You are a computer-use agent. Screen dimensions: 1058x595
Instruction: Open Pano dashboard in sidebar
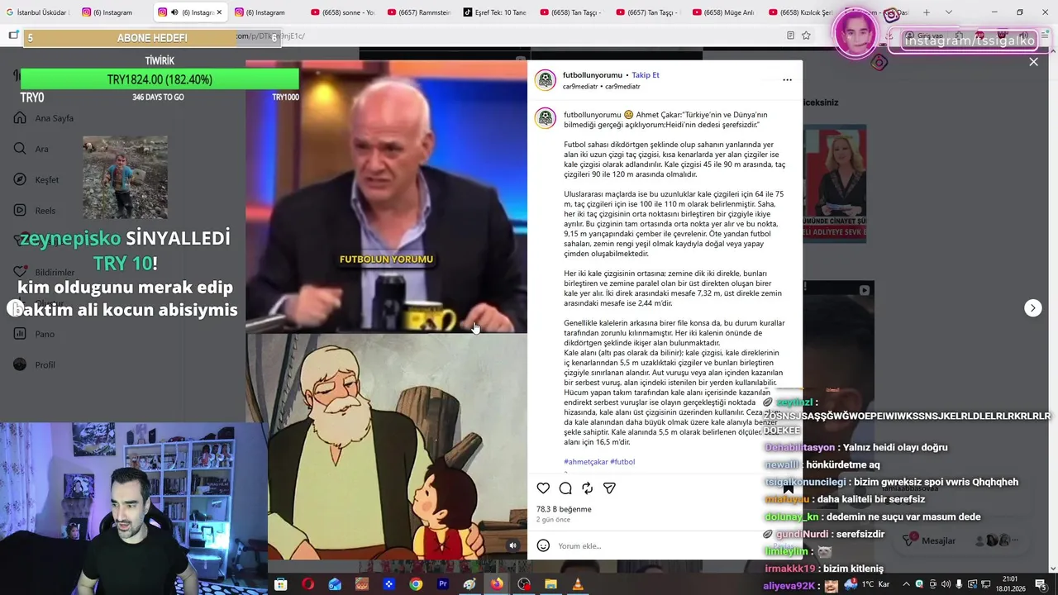[34, 334]
